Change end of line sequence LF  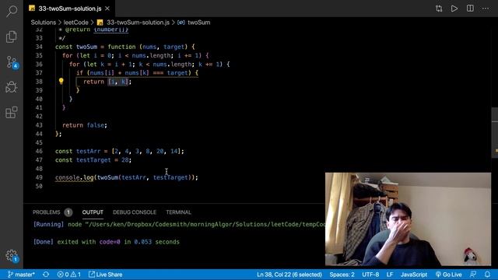click(390, 275)
